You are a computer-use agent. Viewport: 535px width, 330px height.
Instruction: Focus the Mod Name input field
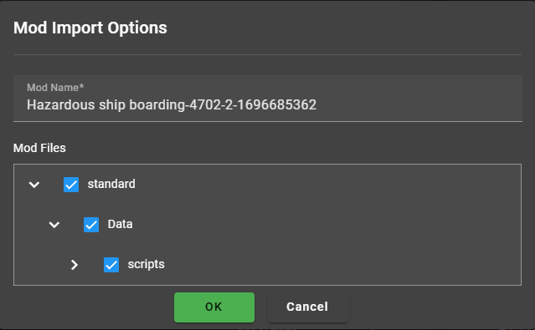click(x=268, y=99)
